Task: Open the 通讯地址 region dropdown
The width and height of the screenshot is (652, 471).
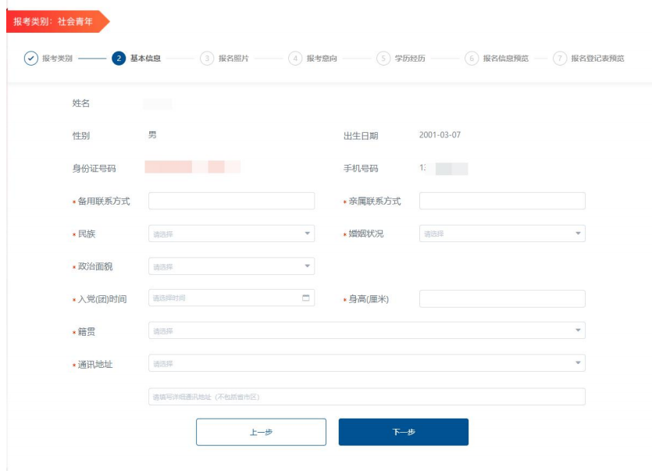Action: point(366,363)
